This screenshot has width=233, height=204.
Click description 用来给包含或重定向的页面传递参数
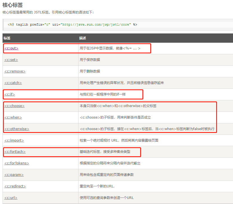click(x=107, y=175)
